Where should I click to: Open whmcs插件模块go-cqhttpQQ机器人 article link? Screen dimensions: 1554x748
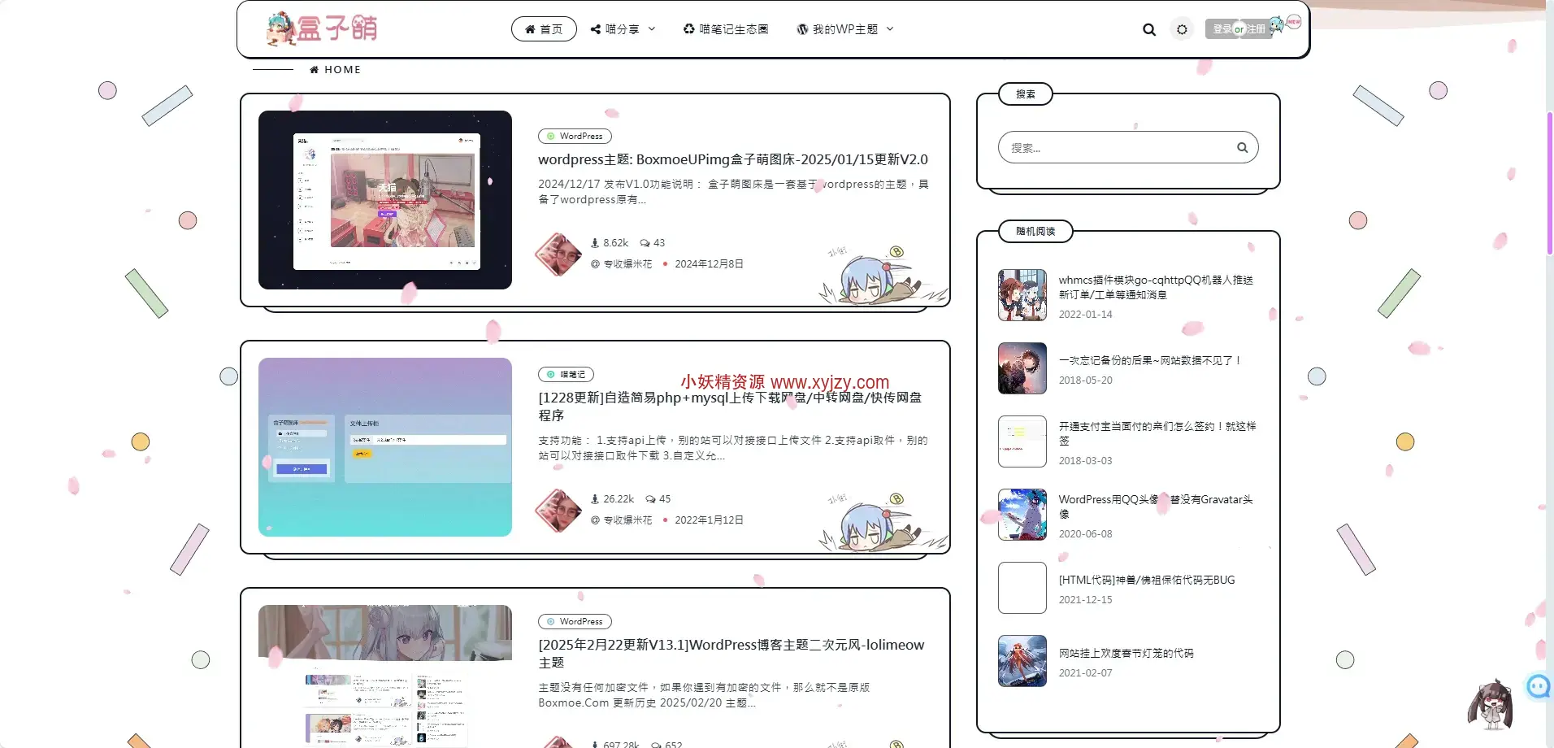point(1156,287)
